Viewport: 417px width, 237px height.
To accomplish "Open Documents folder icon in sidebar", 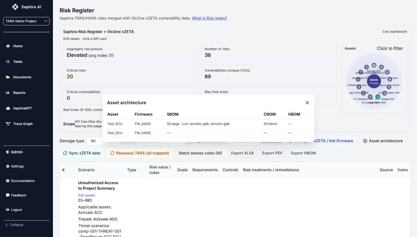I will pos(8,77).
